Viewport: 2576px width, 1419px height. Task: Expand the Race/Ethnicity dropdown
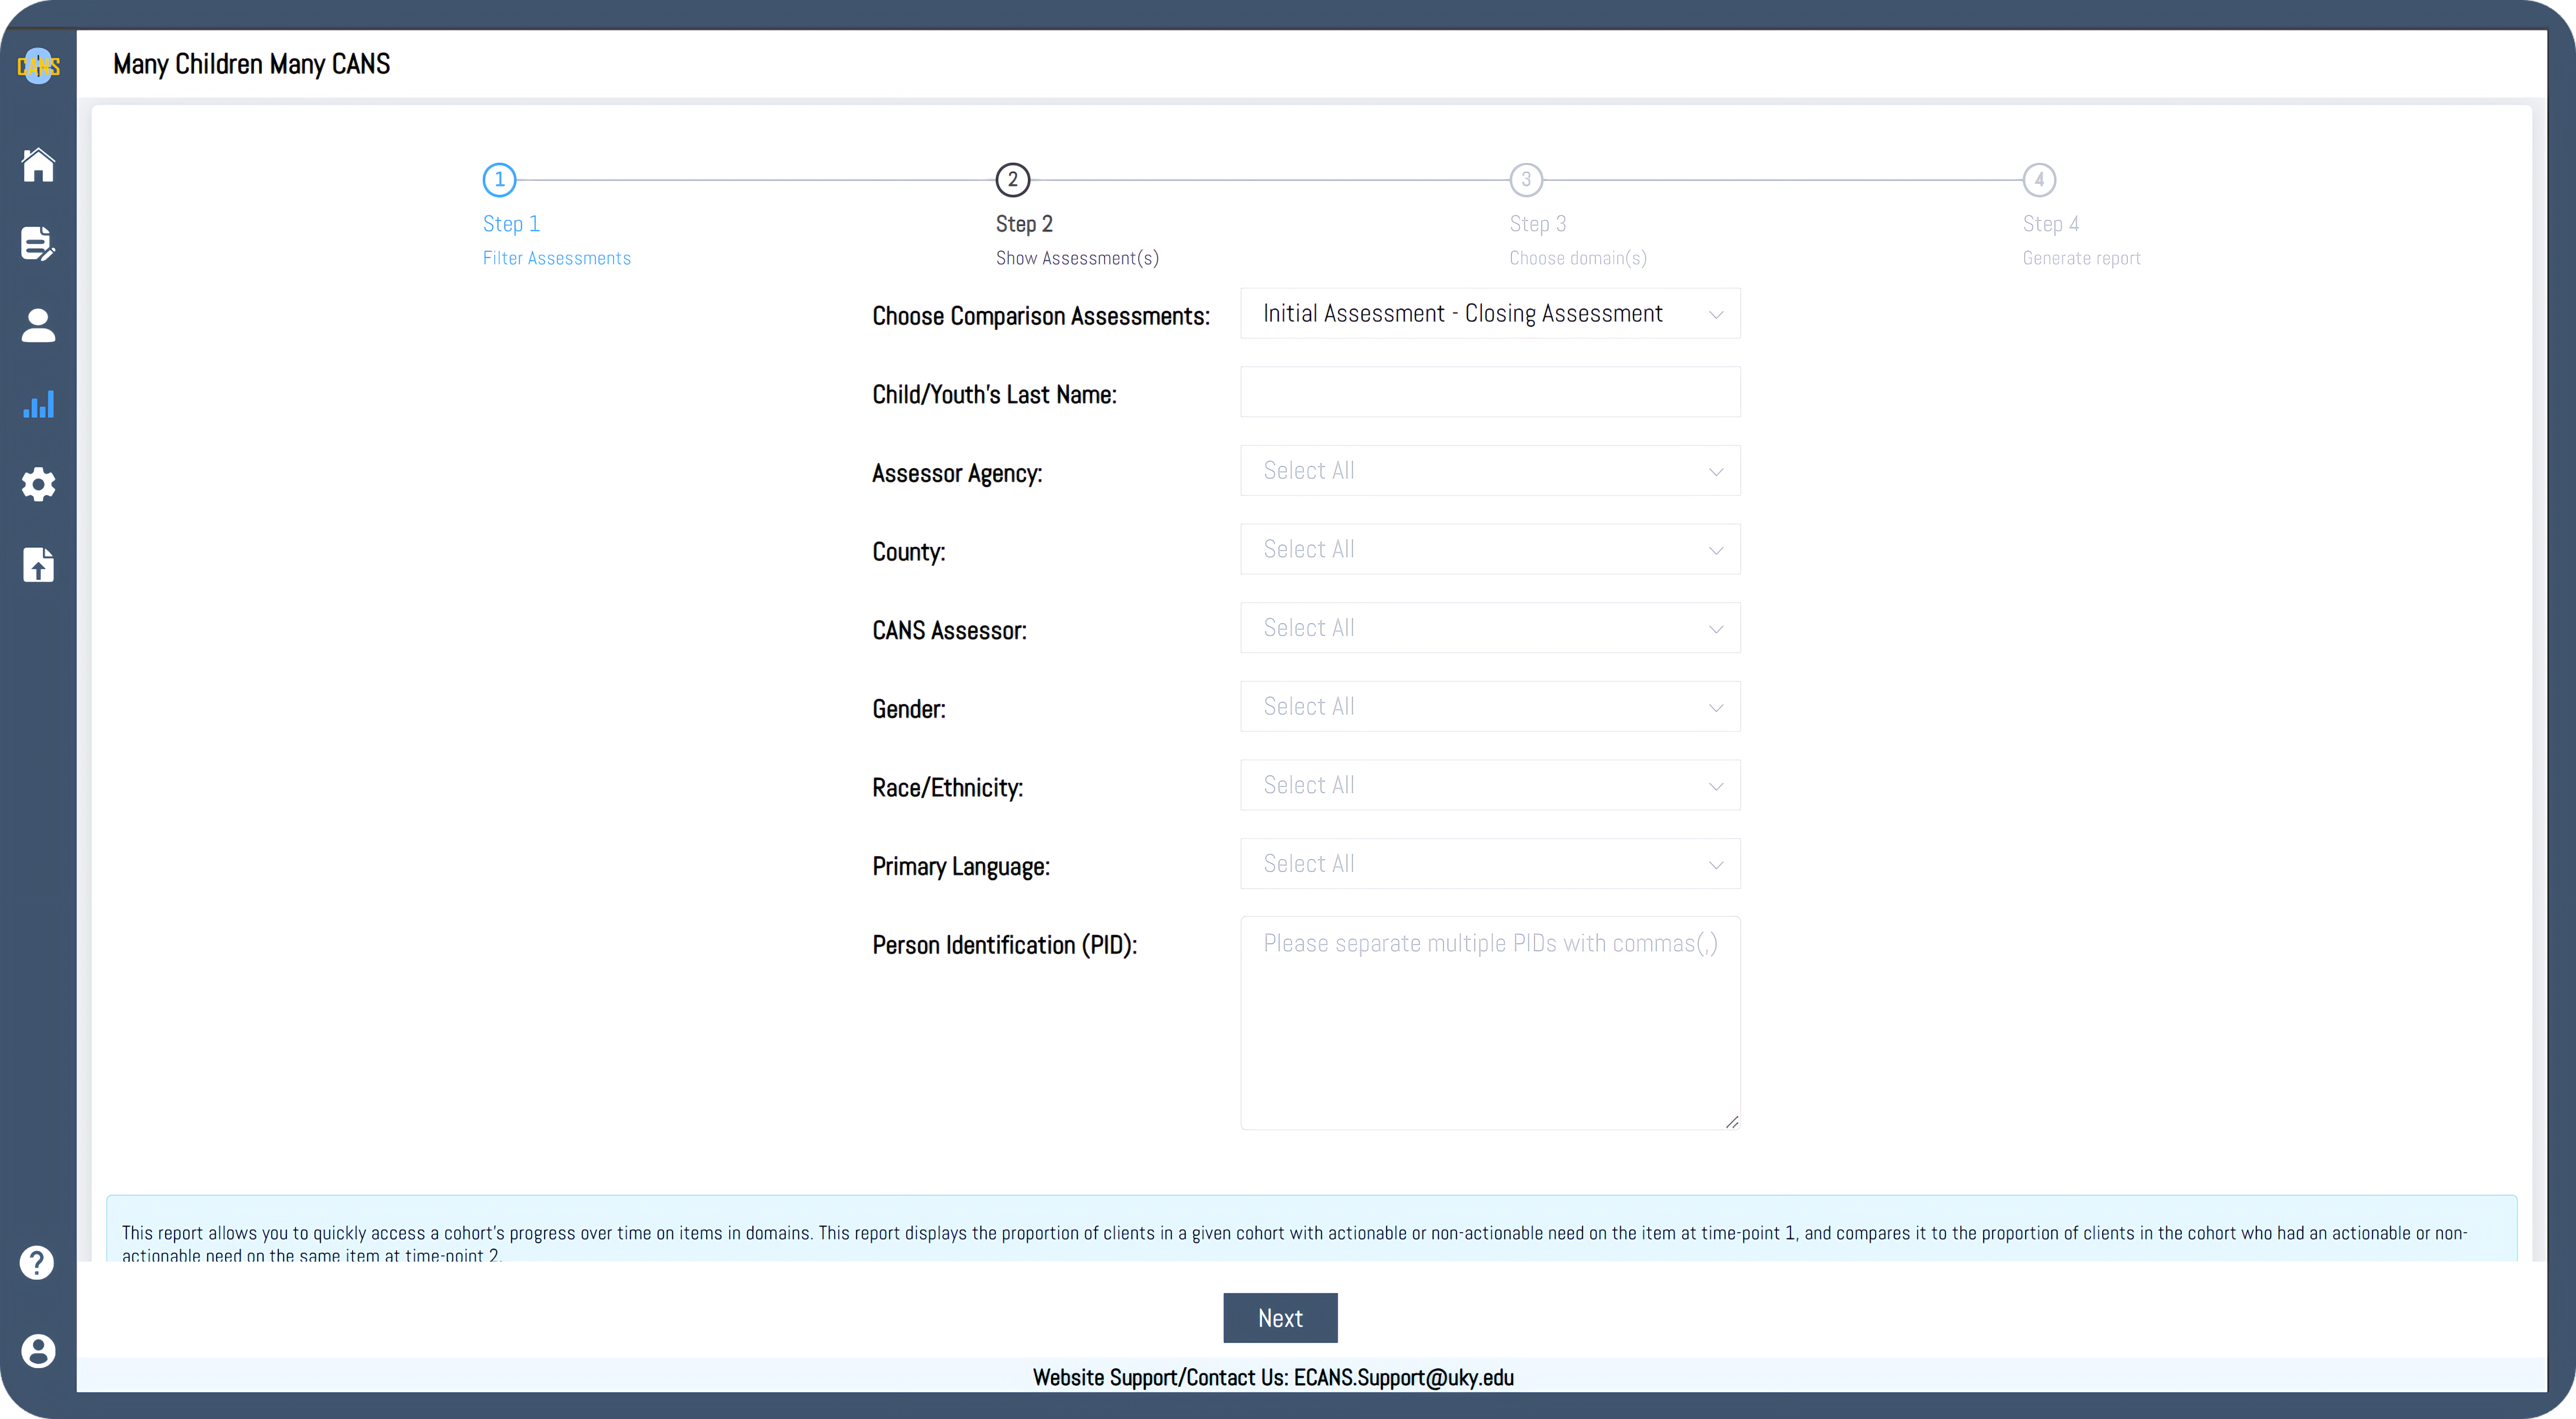tap(1490, 785)
